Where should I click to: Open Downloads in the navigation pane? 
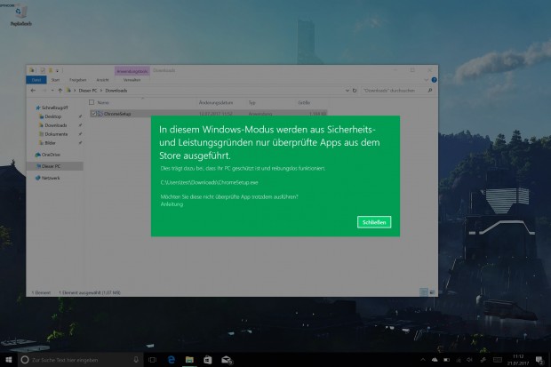click(52, 125)
